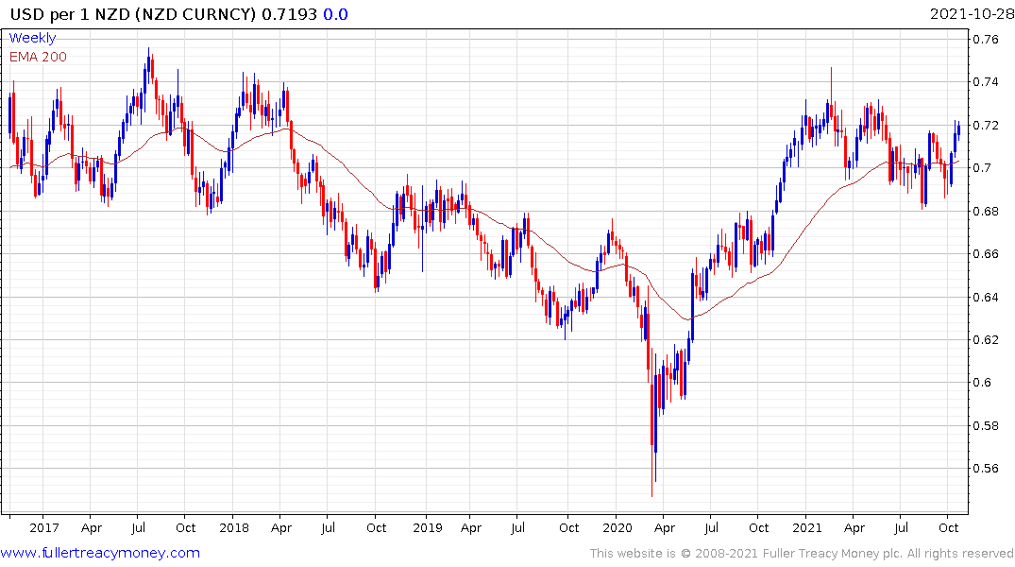The width and height of the screenshot is (1015, 567).
Task: Click the 0.76 price axis label
Action: (x=986, y=40)
